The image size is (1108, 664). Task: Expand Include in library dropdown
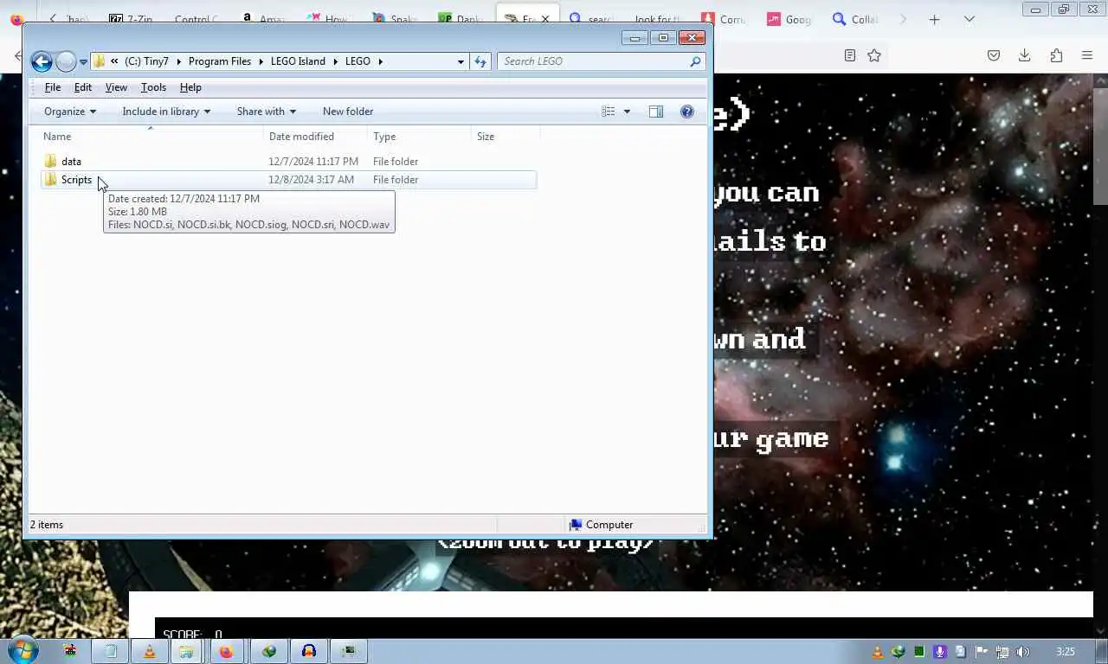(x=166, y=112)
